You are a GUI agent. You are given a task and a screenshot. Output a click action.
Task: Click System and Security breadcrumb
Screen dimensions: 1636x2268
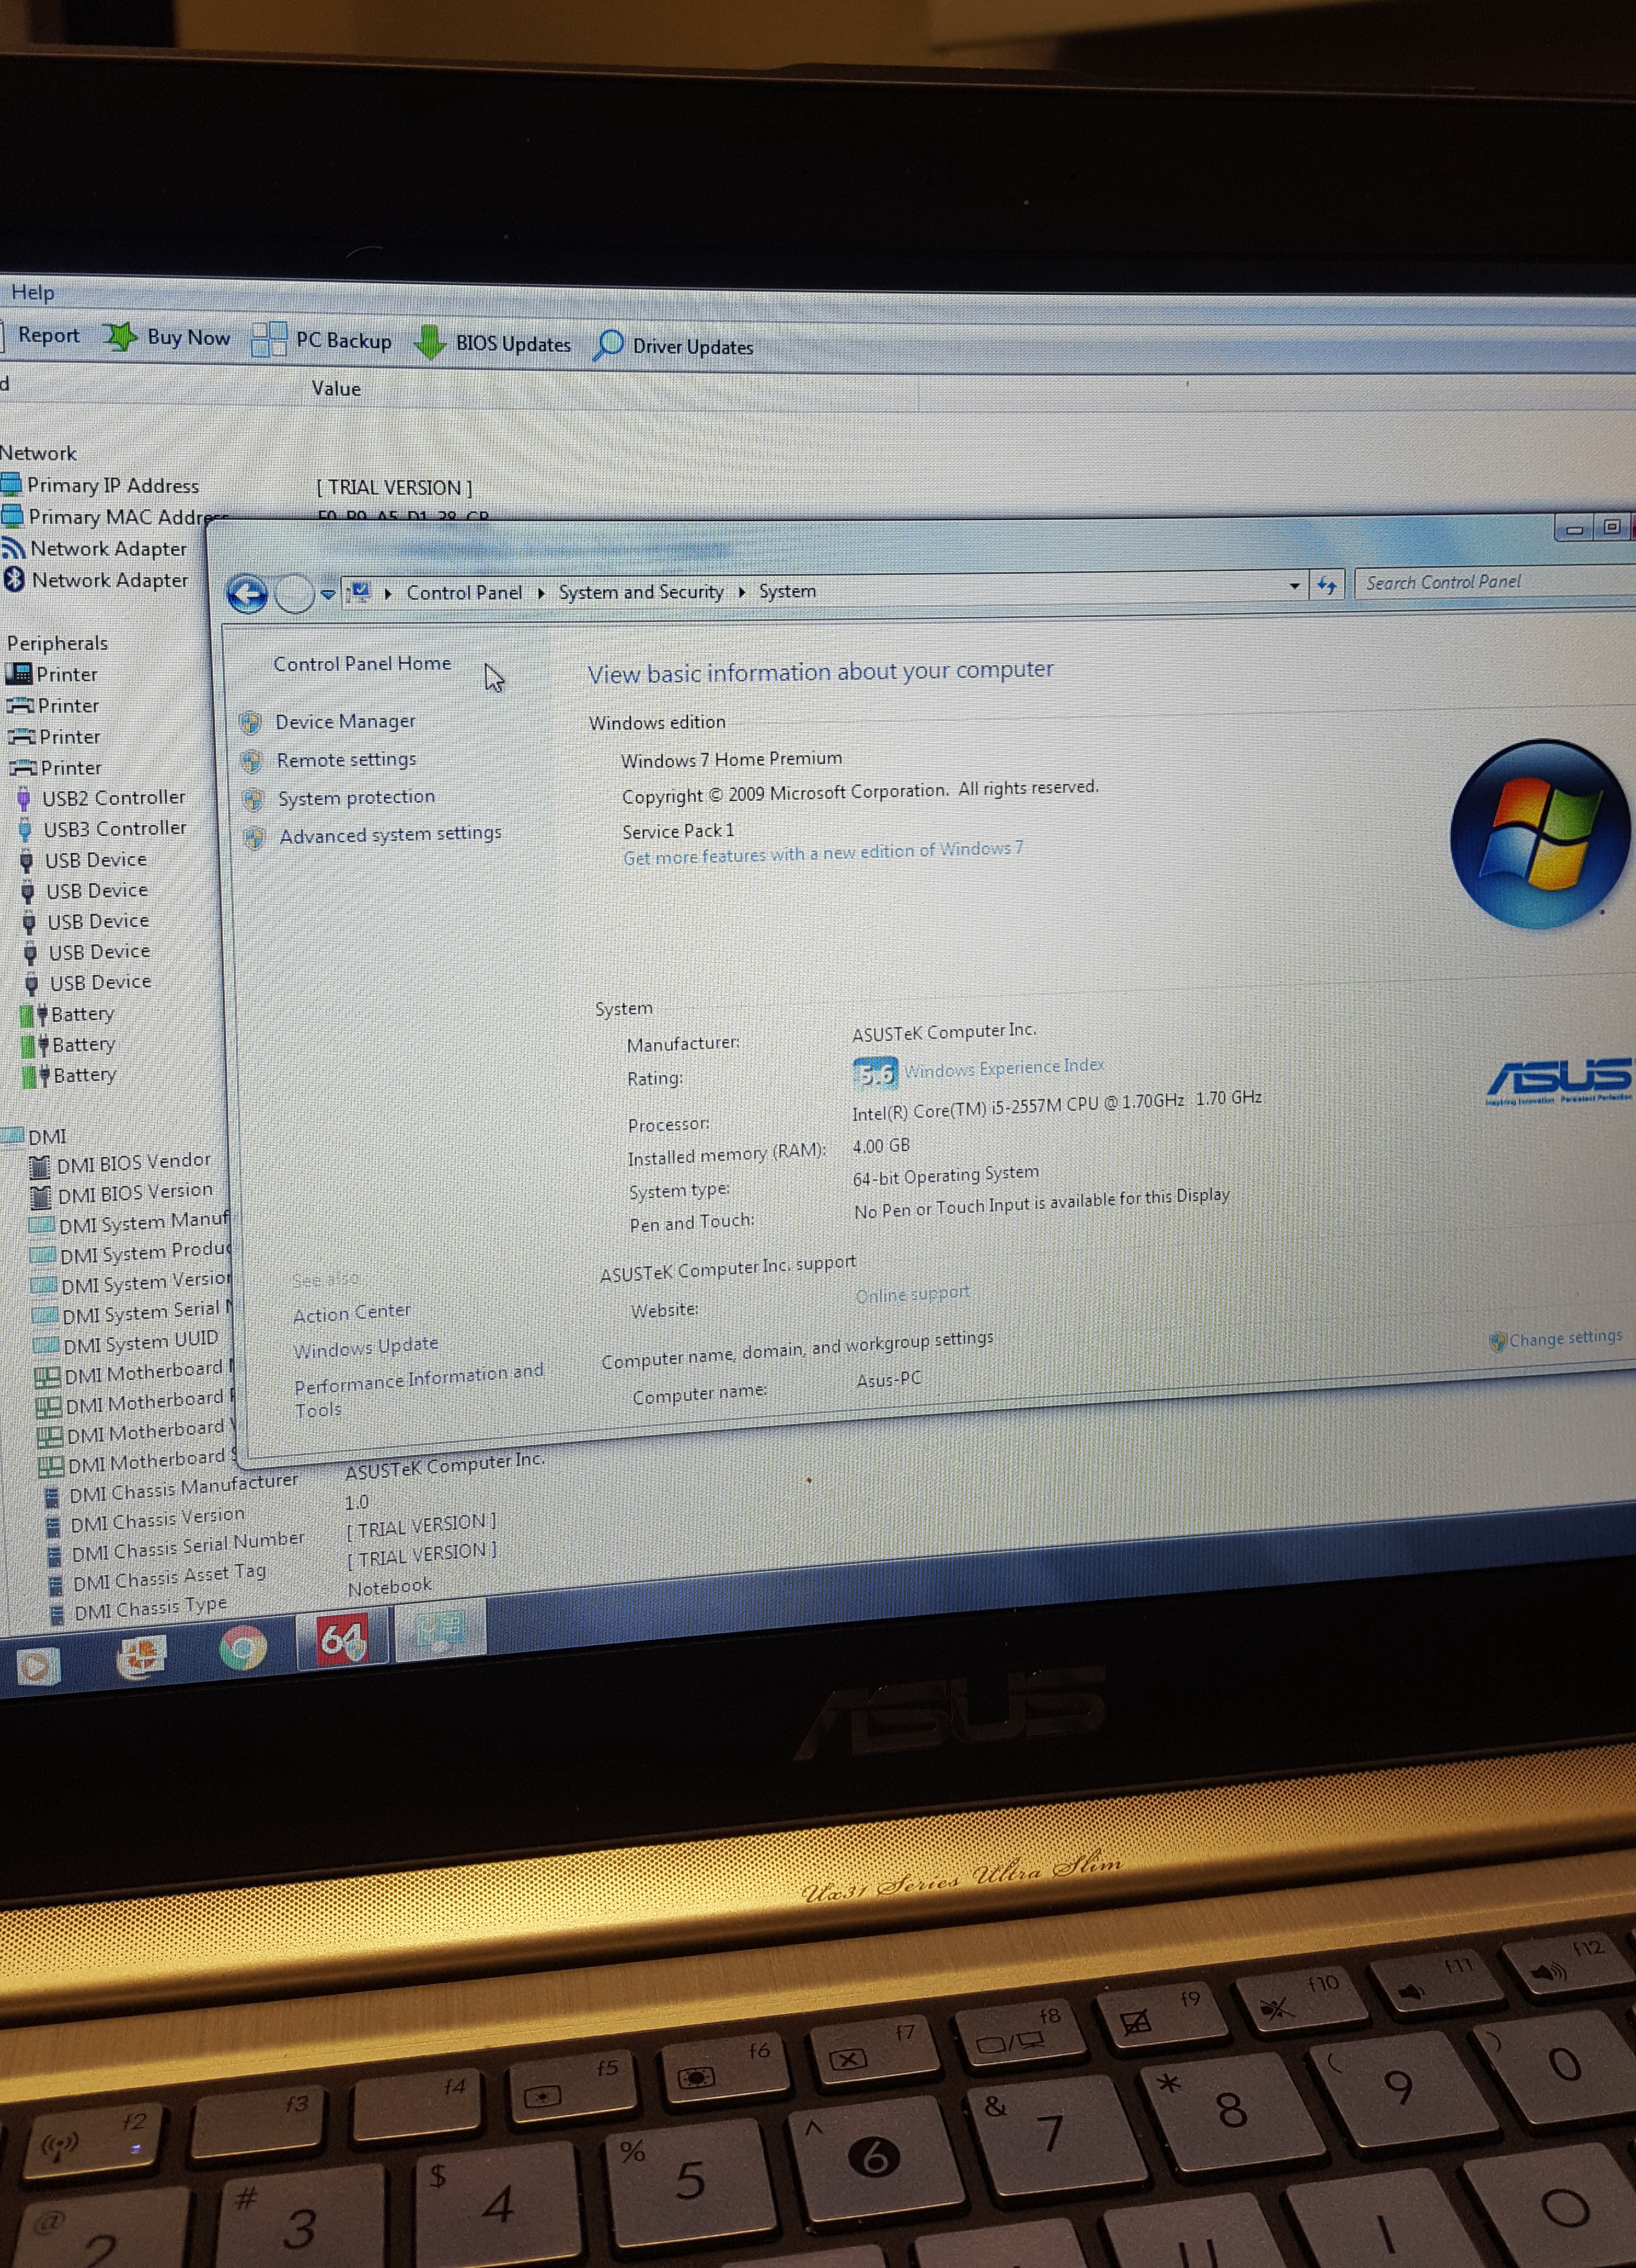coord(641,592)
